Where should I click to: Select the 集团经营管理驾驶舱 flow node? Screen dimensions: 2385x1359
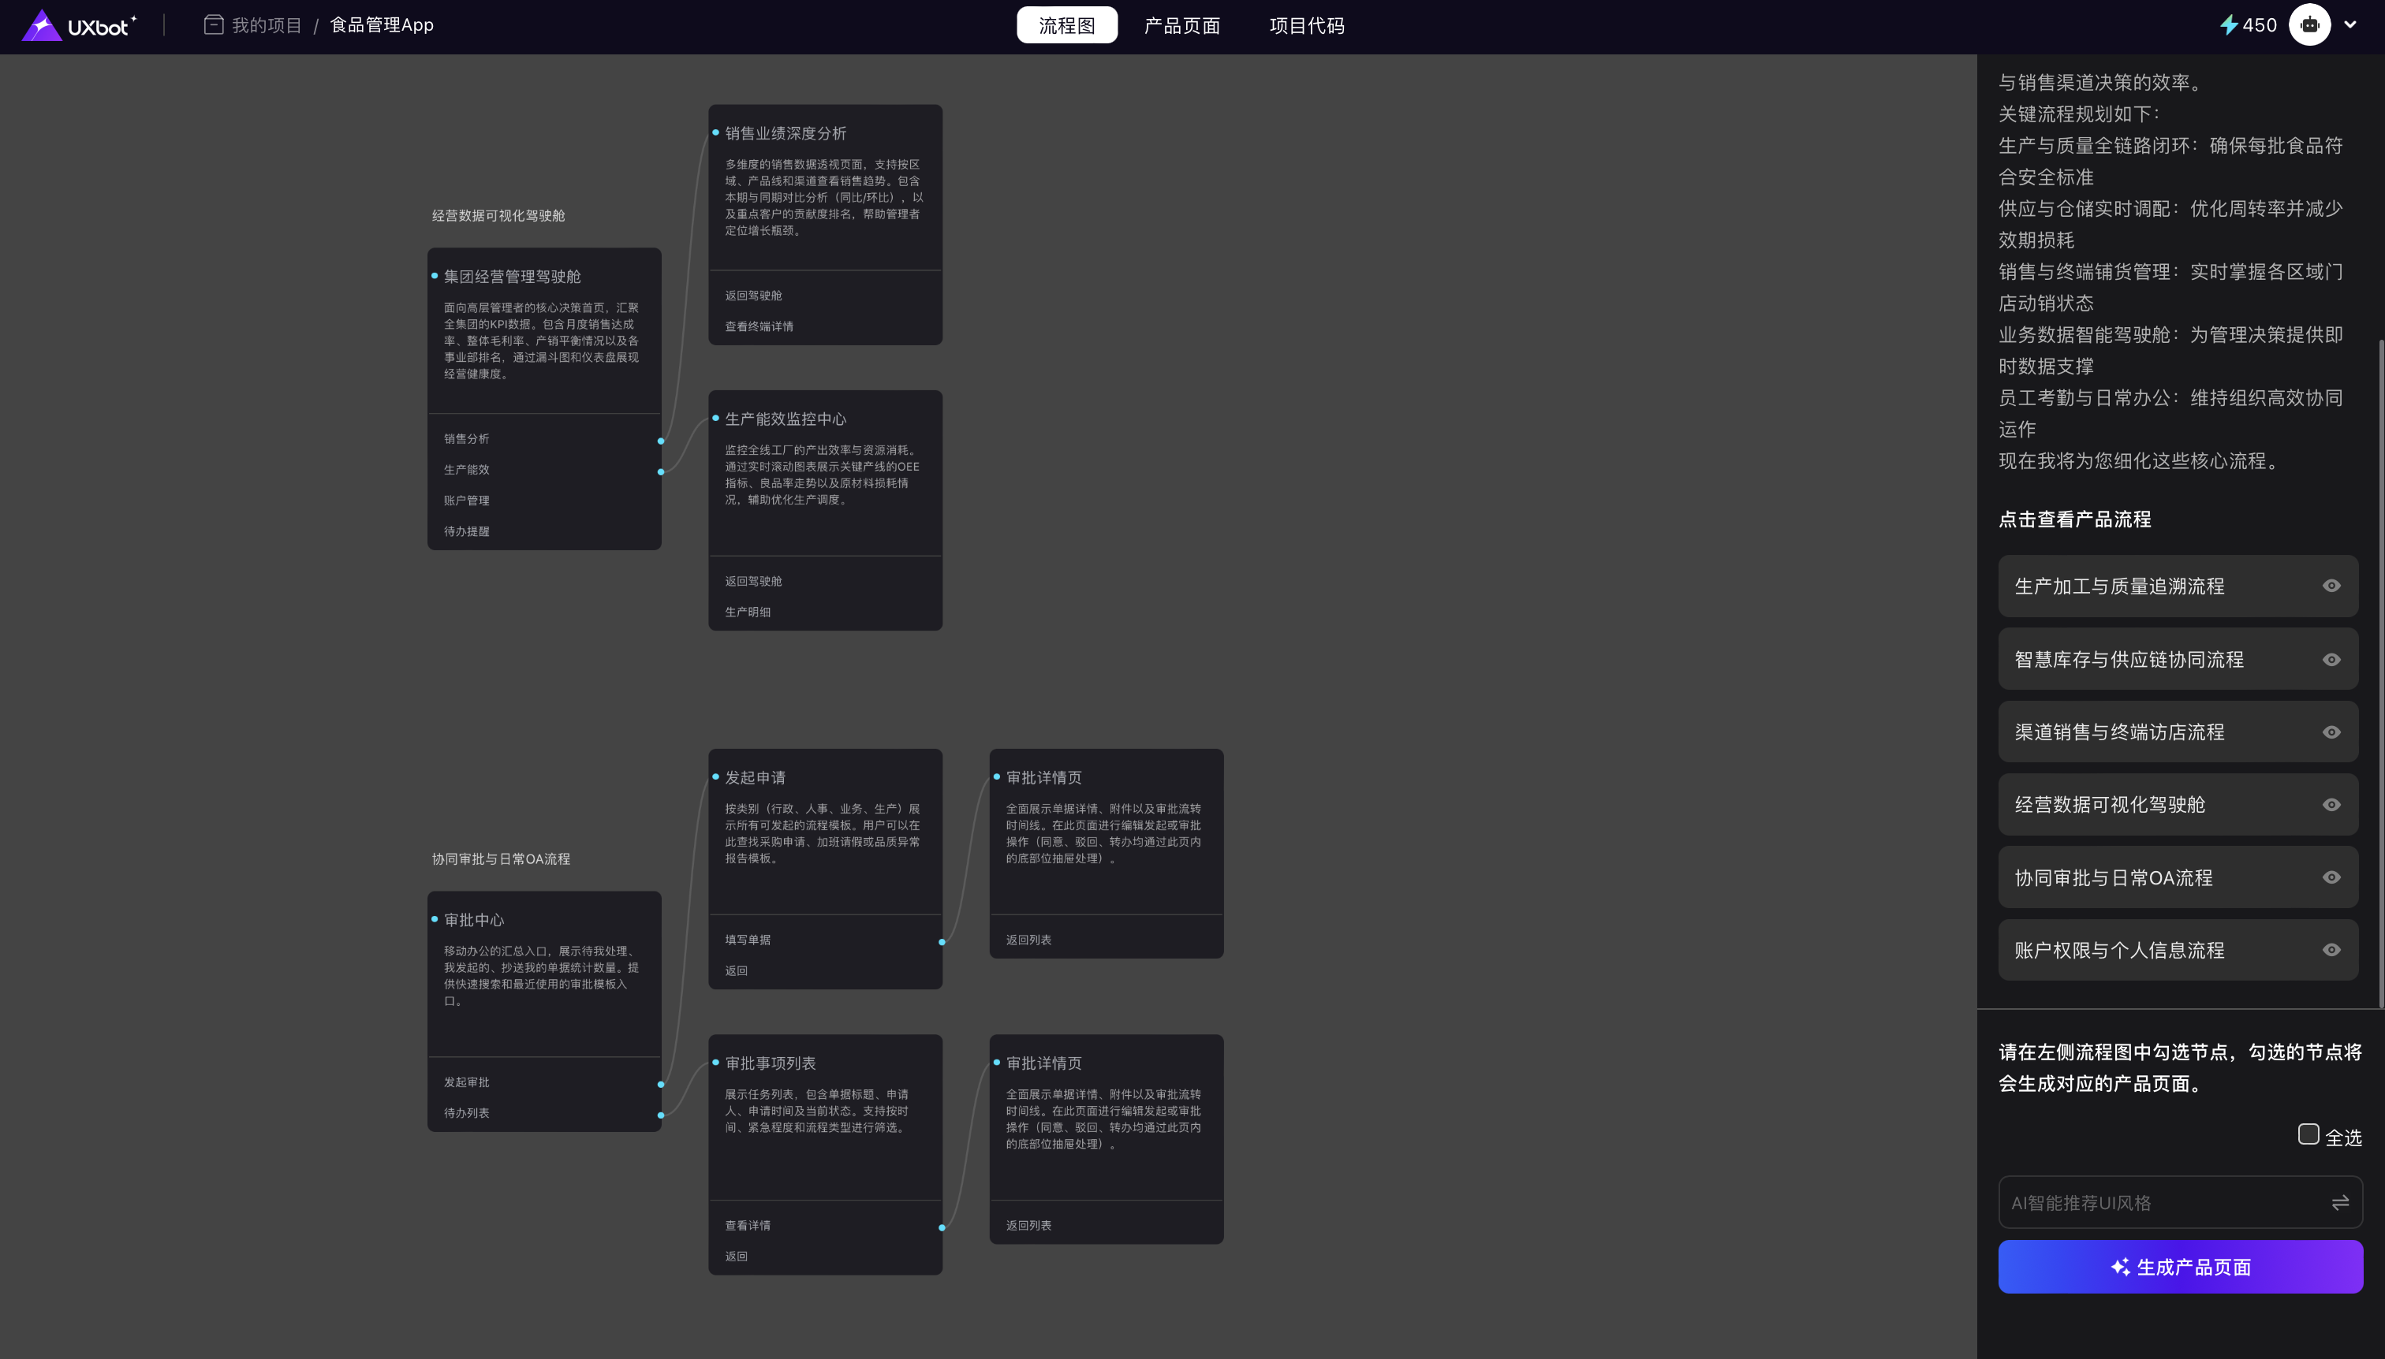pyautogui.click(x=513, y=276)
